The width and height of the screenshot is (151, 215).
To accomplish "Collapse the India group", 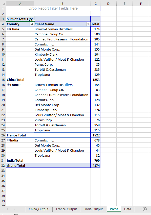I will tap(9, 140).
